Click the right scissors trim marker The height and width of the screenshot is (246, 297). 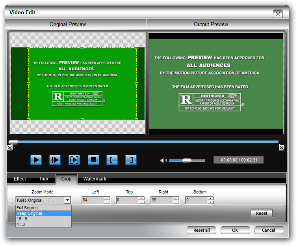(282, 148)
